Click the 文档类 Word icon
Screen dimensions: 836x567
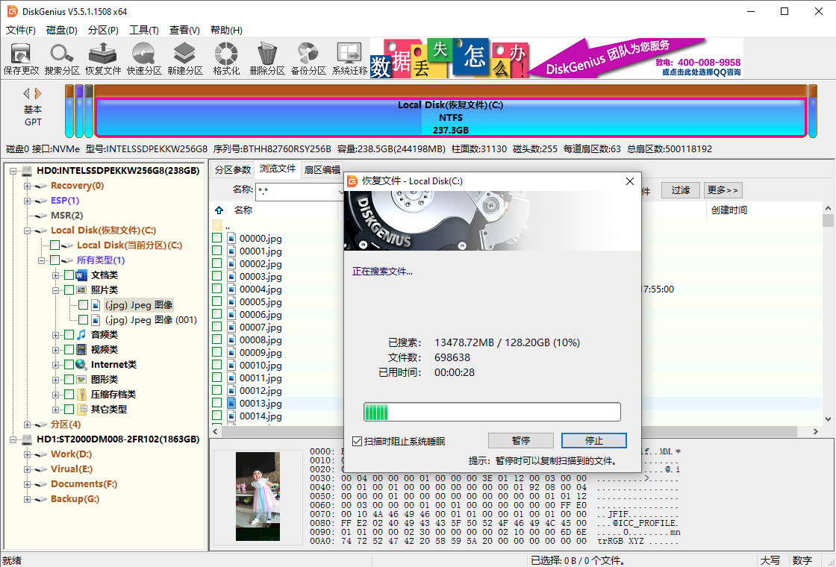tap(81, 275)
